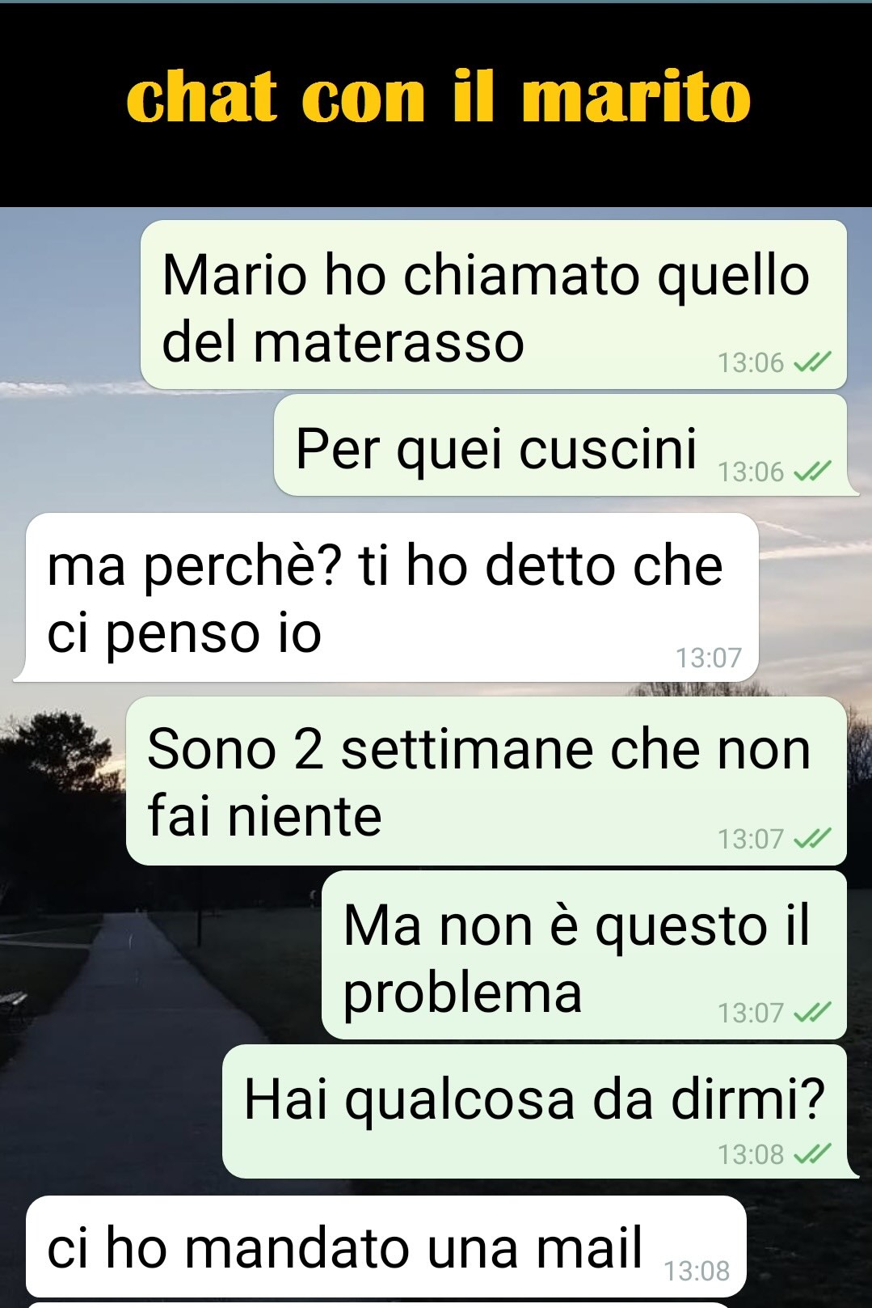Click read-receipt checkmarks on 'Per quei cuscini'
Screen dimensions: 872x1308
click(812, 471)
